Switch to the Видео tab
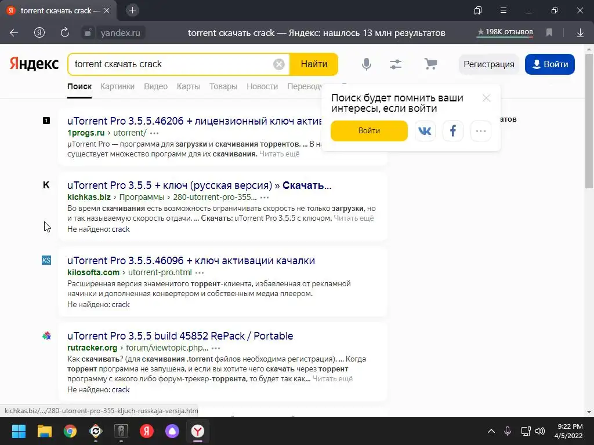The width and height of the screenshot is (594, 445). pyautogui.click(x=155, y=86)
